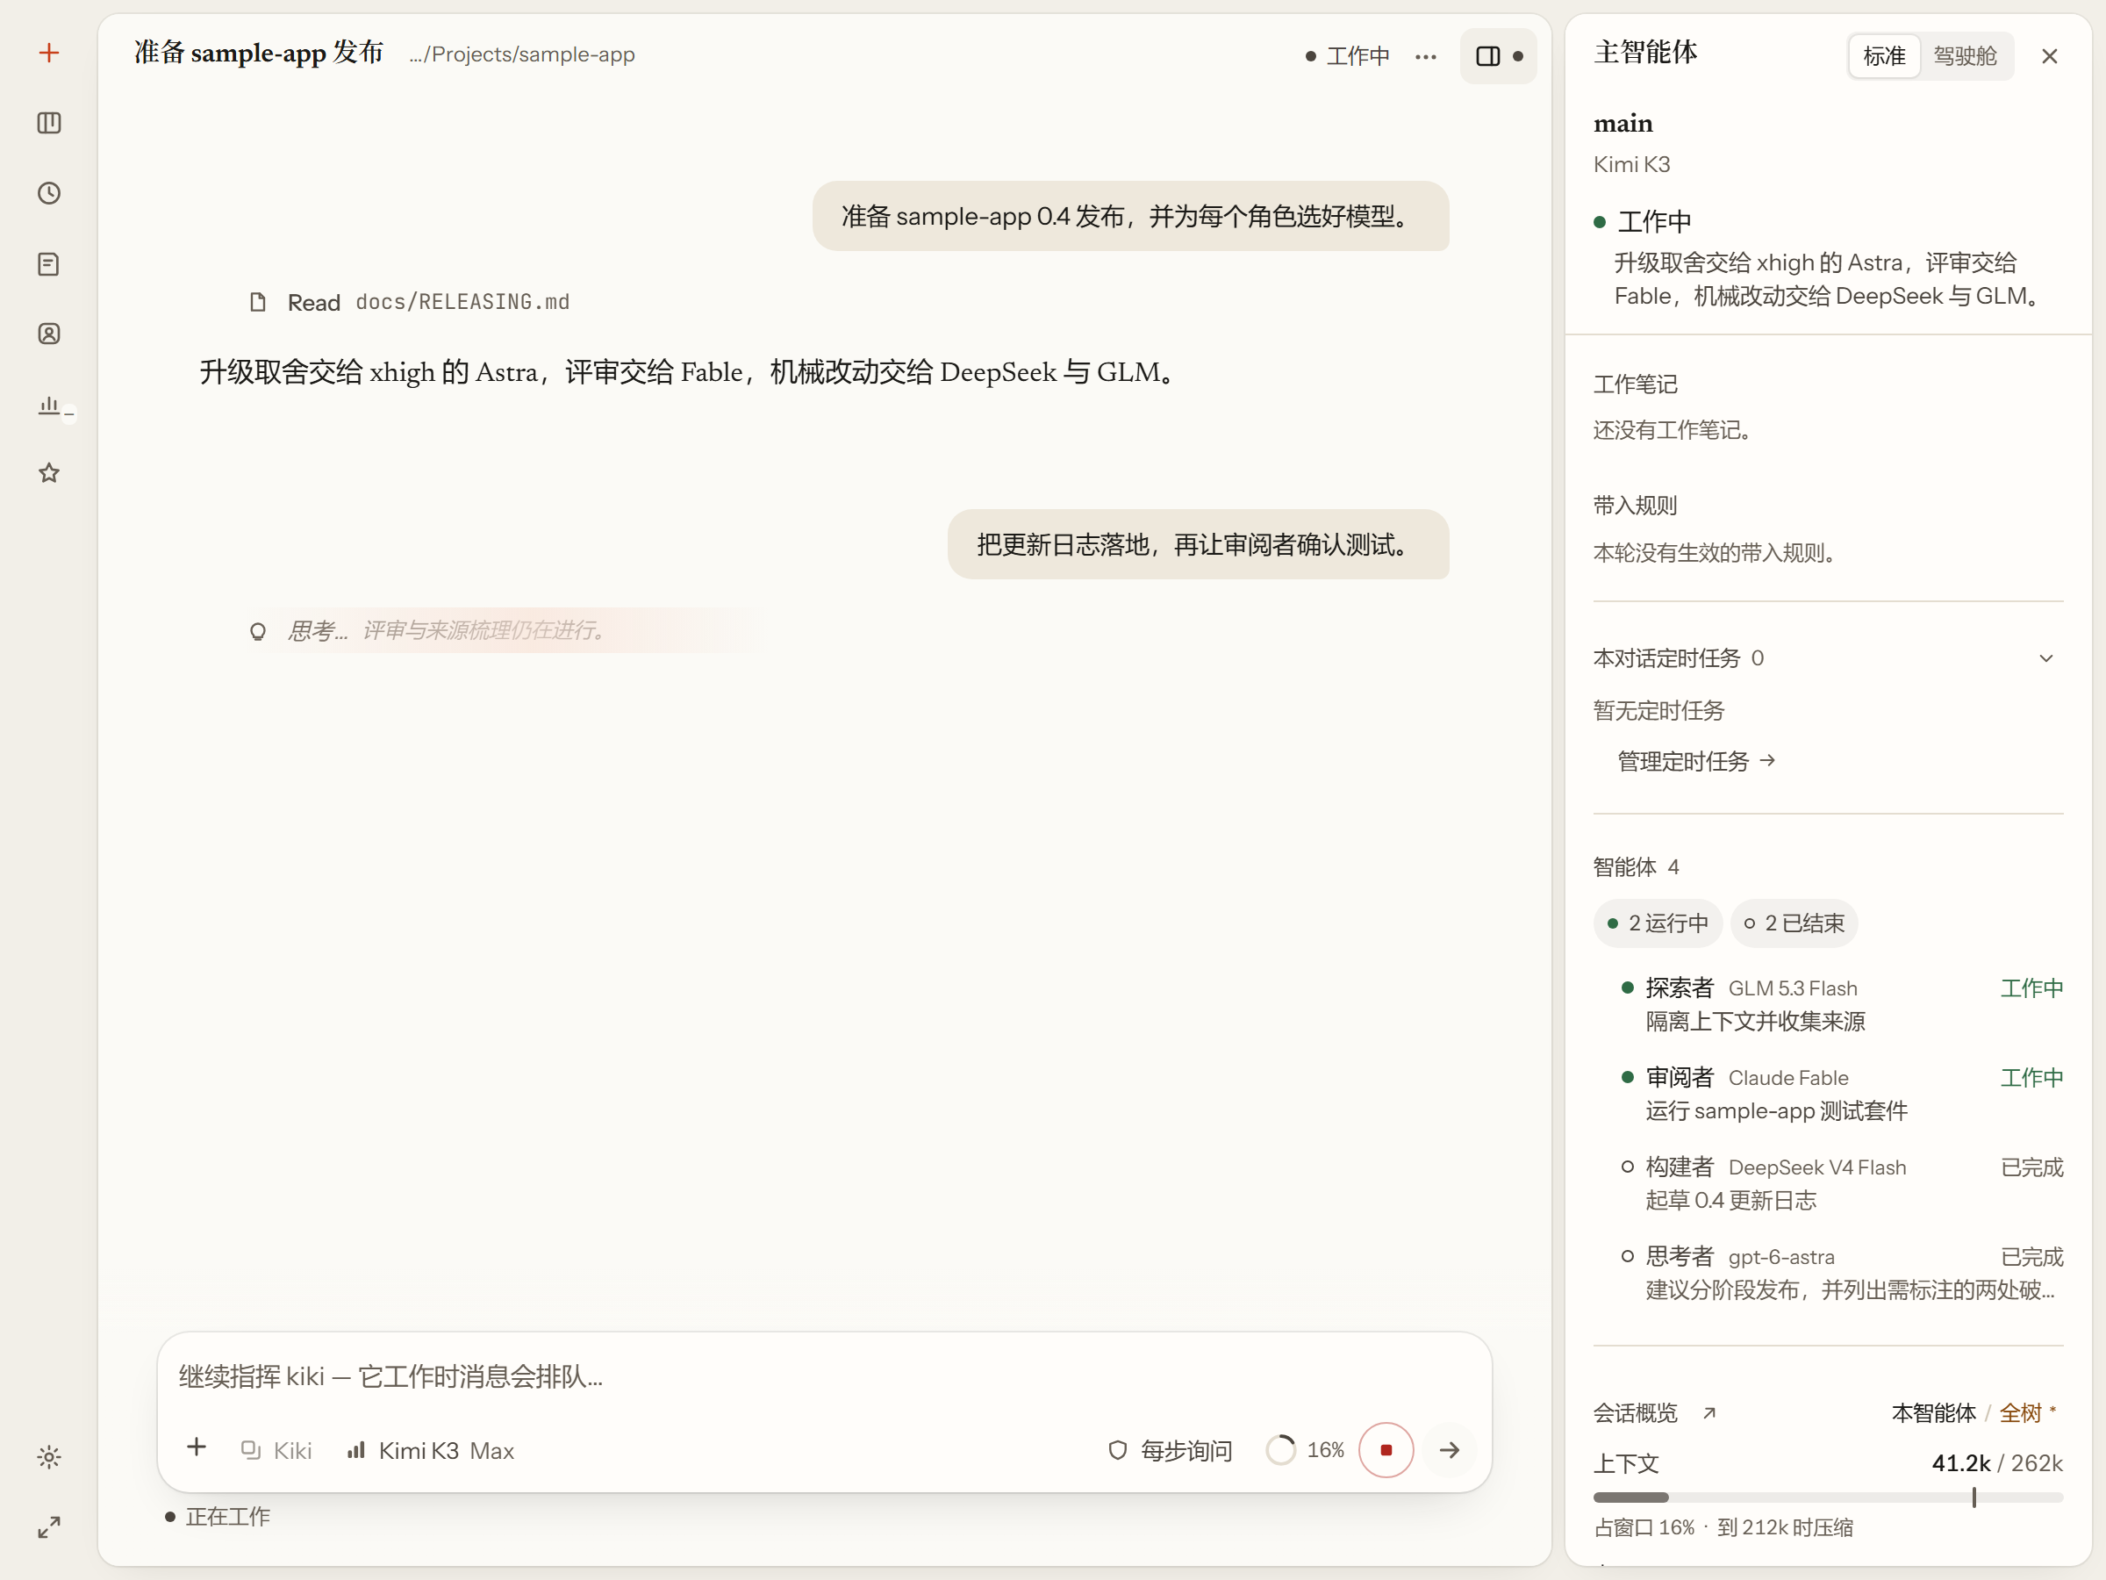This screenshot has height=1580, width=2106.
Task: Open the notes document icon in the sidebar
Action: pyautogui.click(x=48, y=264)
